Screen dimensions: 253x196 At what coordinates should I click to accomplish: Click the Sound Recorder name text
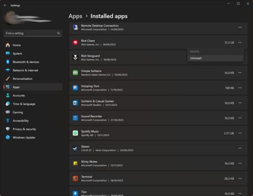click(x=91, y=116)
